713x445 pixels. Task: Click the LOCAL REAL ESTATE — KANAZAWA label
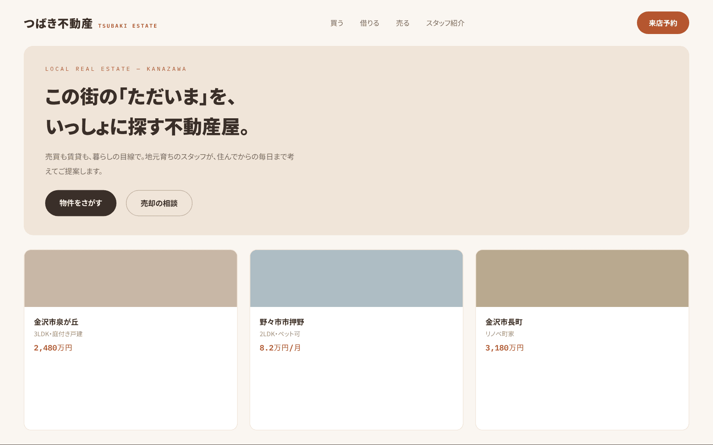[116, 69]
